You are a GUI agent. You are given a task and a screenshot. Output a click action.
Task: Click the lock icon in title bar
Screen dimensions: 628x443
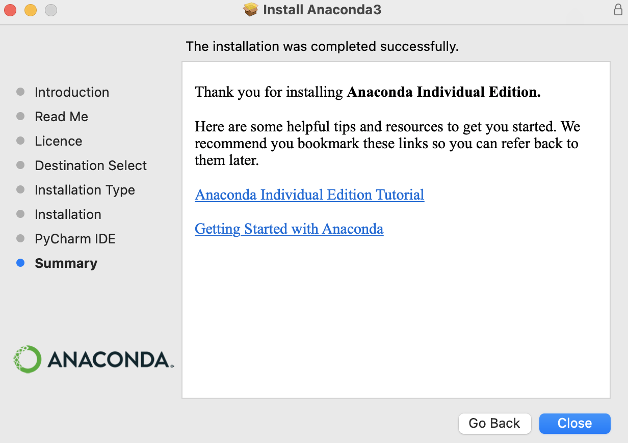(x=618, y=10)
